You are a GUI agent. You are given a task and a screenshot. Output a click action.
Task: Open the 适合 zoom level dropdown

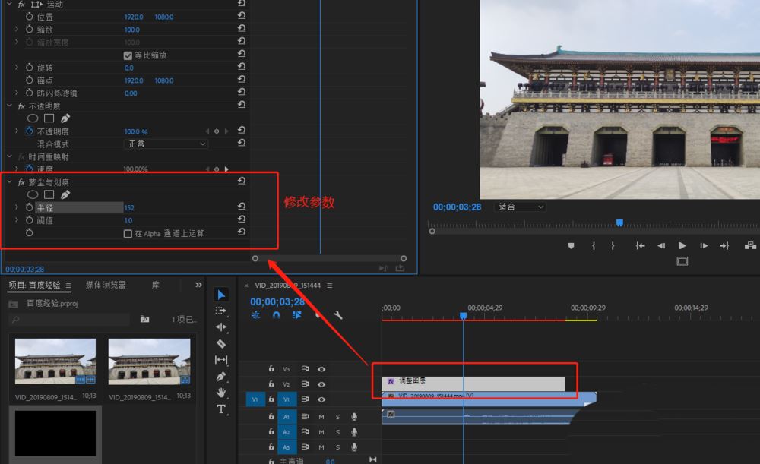pos(520,207)
